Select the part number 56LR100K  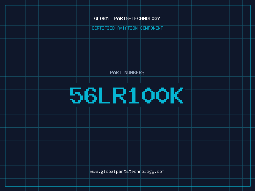tap(127, 95)
